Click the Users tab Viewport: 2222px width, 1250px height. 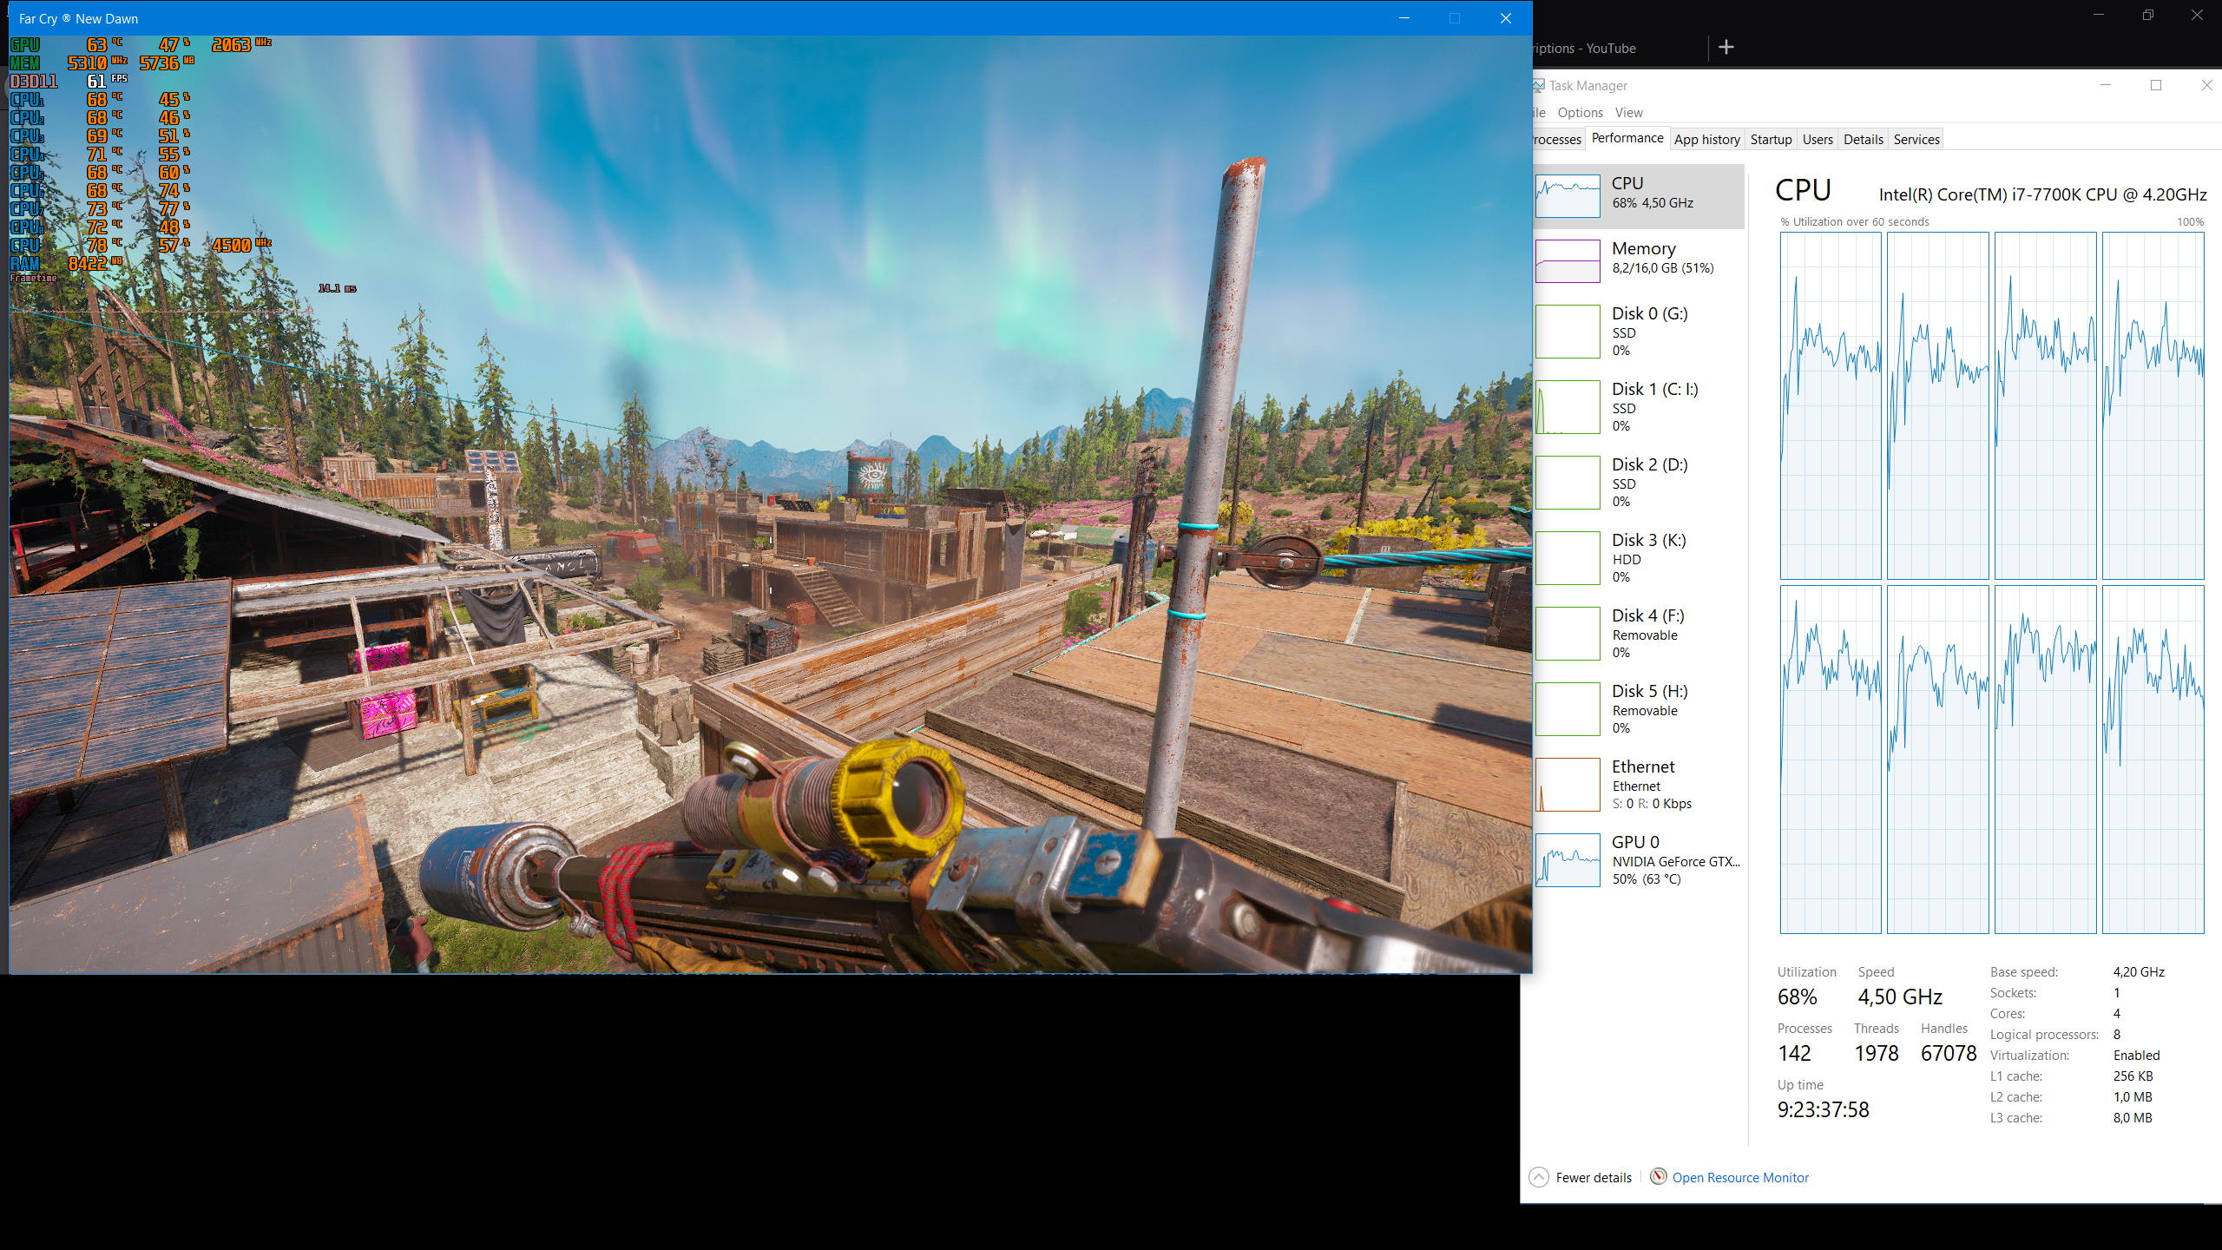[x=1818, y=140]
